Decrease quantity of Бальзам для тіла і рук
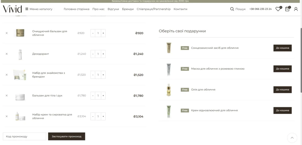 tap(93, 95)
